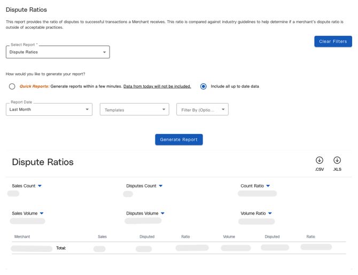Click the Disputes Count sort arrow
Screen dimensions: 358x275
[160, 186]
